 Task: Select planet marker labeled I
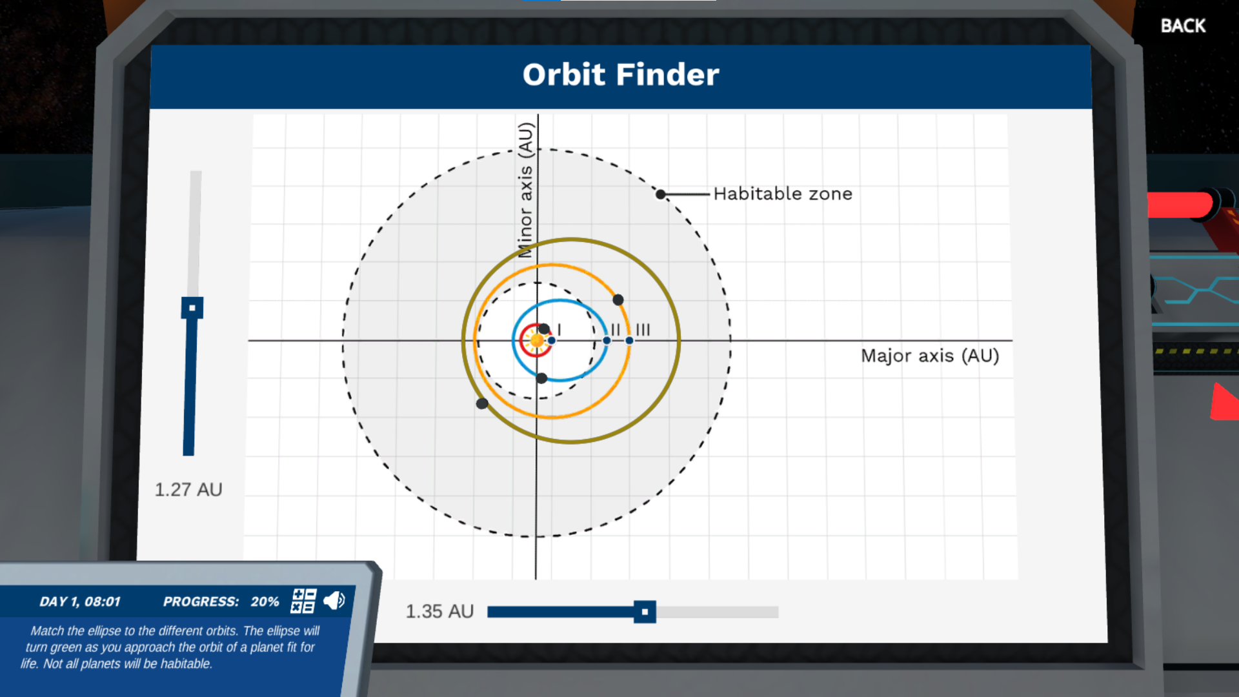(x=552, y=339)
